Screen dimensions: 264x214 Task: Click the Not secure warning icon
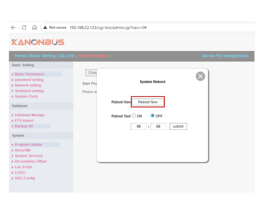click(45, 28)
